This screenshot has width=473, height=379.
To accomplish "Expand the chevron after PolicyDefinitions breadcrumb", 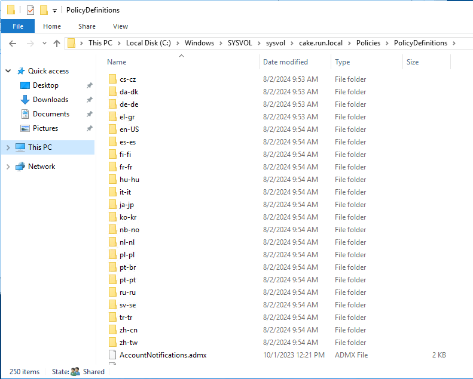I will pyautogui.click(x=454, y=44).
